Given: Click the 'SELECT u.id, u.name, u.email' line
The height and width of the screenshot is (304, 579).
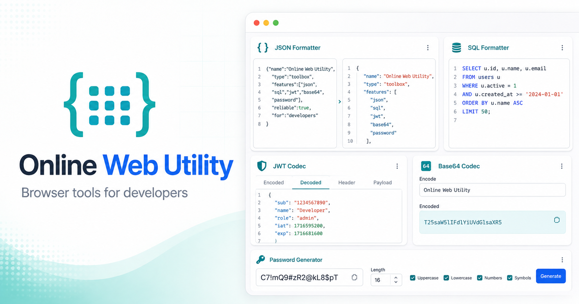Looking at the screenshot, I should 504,69.
